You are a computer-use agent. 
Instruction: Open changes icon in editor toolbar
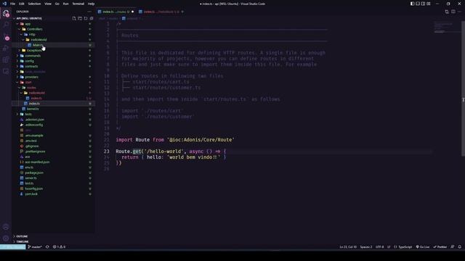tap(447, 12)
